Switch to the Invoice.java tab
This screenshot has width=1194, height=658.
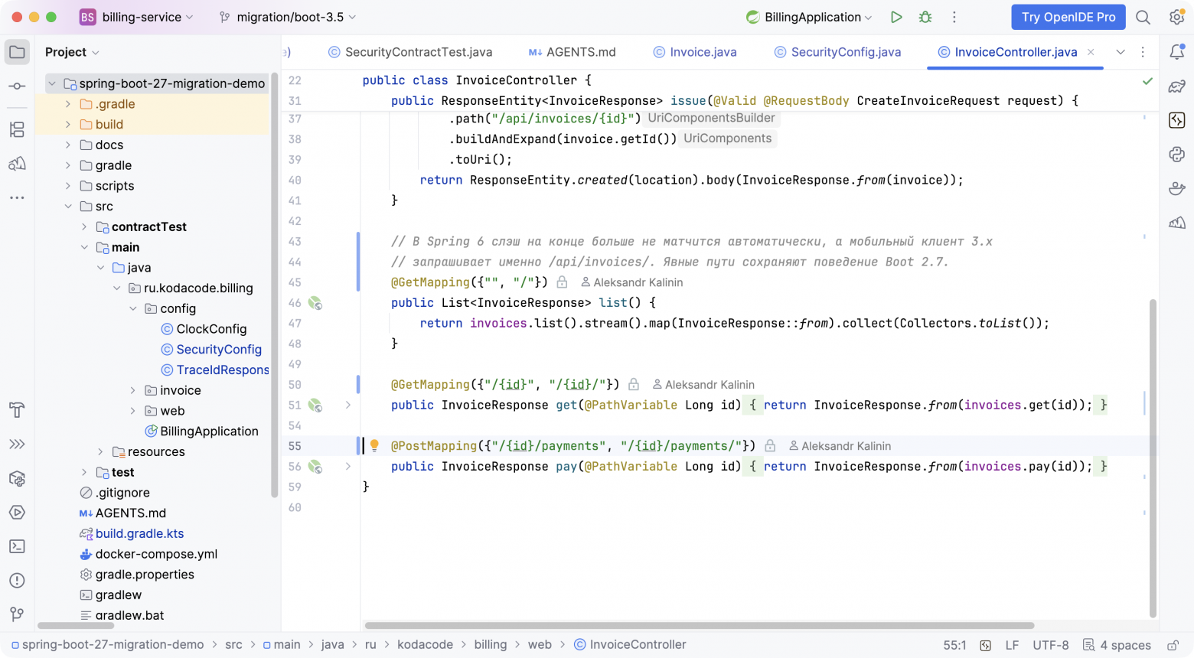click(x=695, y=52)
